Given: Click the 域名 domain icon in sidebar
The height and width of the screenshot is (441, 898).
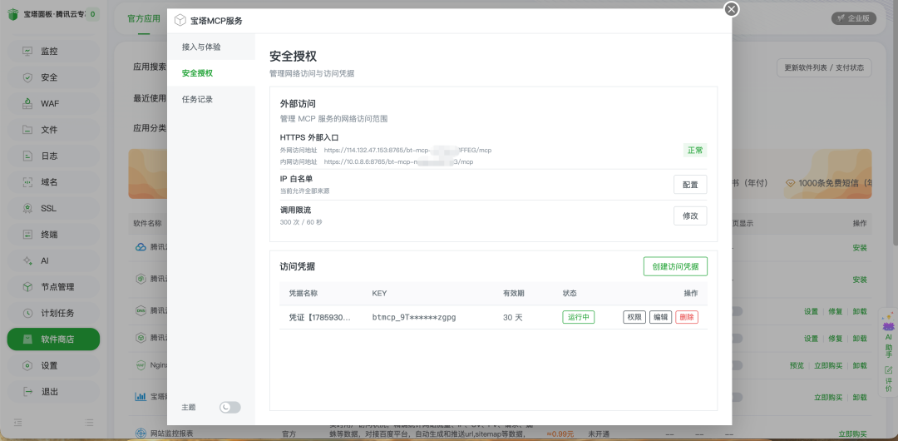Looking at the screenshot, I should (27, 182).
